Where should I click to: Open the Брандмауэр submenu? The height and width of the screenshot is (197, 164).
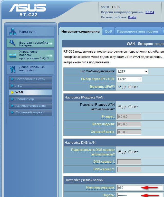pos(30,99)
